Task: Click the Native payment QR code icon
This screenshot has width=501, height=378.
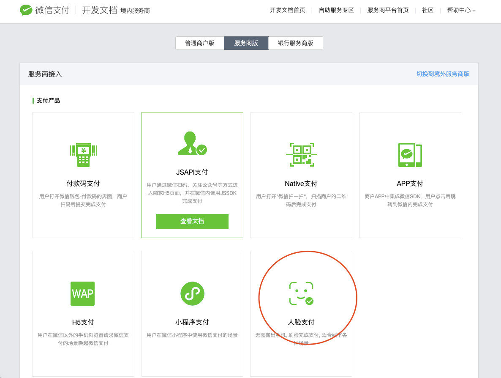Action: (x=301, y=155)
